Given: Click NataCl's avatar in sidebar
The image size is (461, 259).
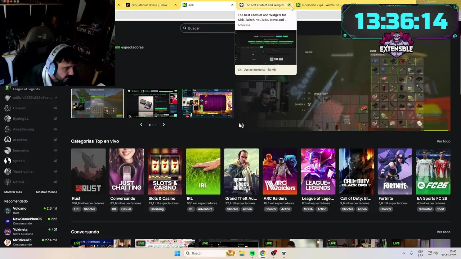Looking at the screenshot, I should [x=8, y=182].
